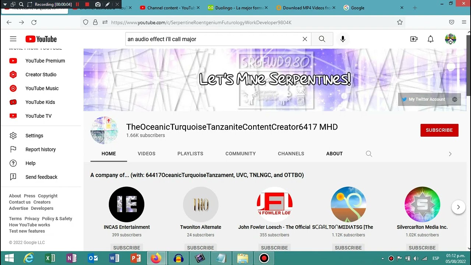Open Firefox application menu
Image resolution: width=471 pixels, height=265 pixels.
click(x=463, y=22)
